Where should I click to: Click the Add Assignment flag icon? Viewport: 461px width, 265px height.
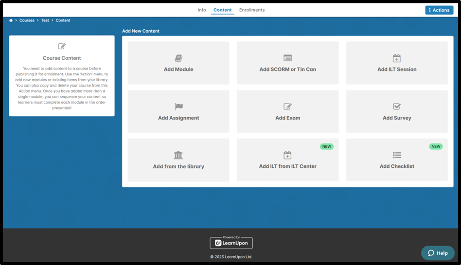point(178,106)
